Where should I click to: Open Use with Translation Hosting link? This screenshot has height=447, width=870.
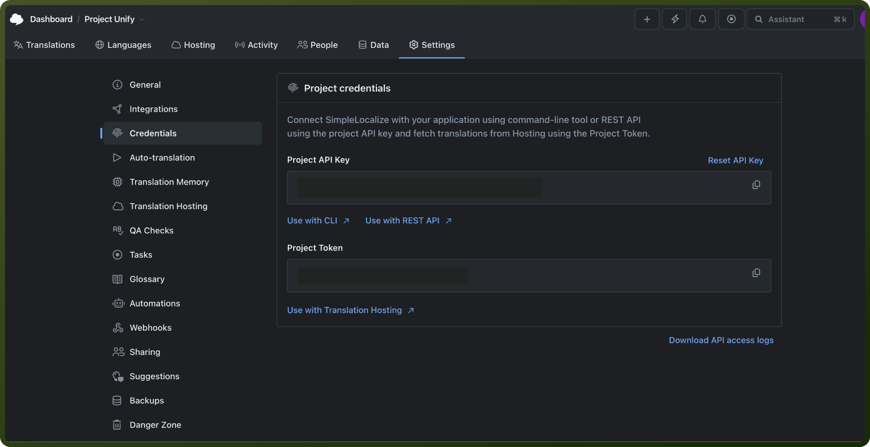(350, 310)
